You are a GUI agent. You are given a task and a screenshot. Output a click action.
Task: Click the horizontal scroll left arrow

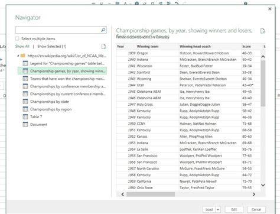click(x=123, y=194)
